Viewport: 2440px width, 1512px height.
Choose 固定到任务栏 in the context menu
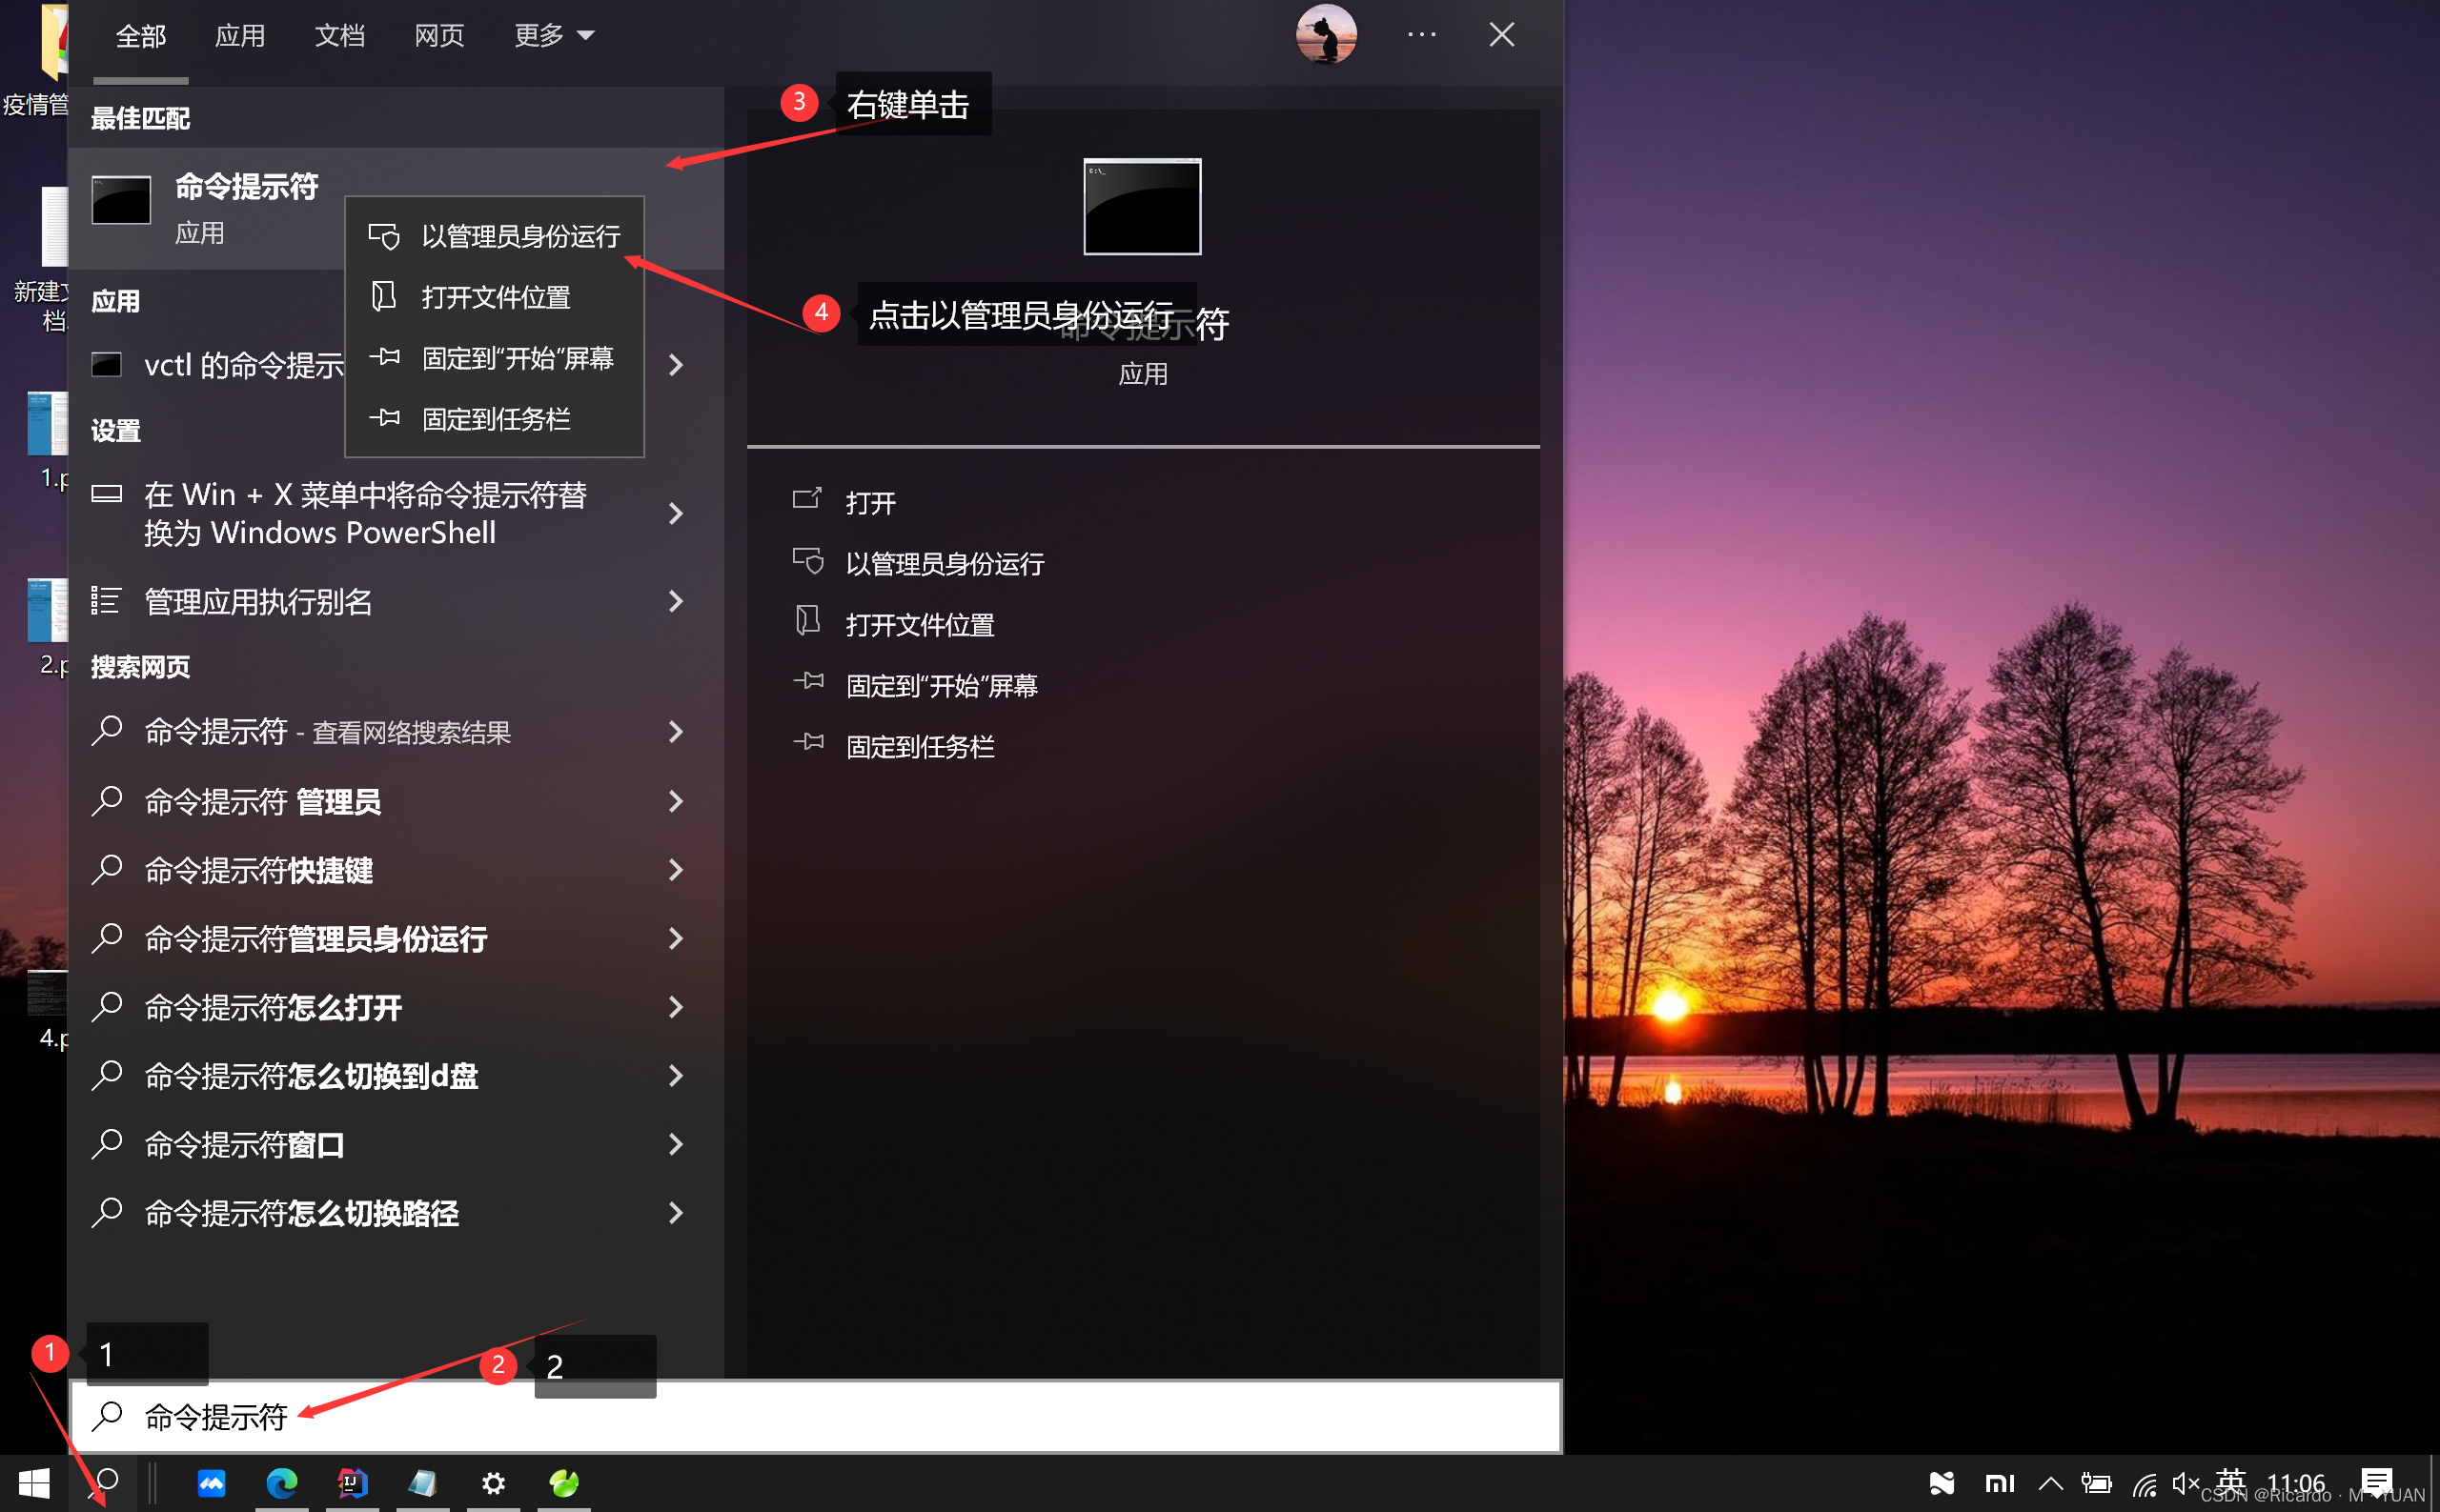(497, 419)
